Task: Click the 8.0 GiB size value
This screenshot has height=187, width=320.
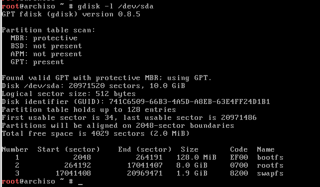Action: pyautogui.click(x=192, y=165)
